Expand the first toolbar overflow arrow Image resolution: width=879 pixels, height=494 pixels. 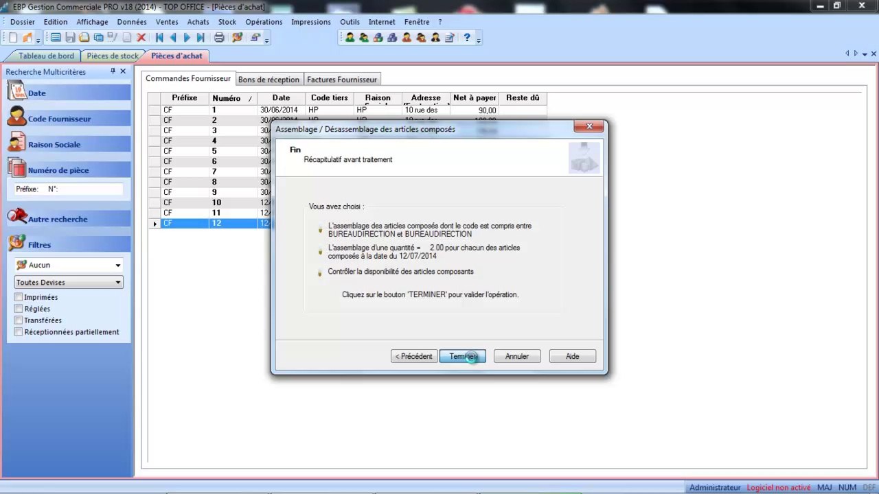pyautogui.click(x=38, y=40)
